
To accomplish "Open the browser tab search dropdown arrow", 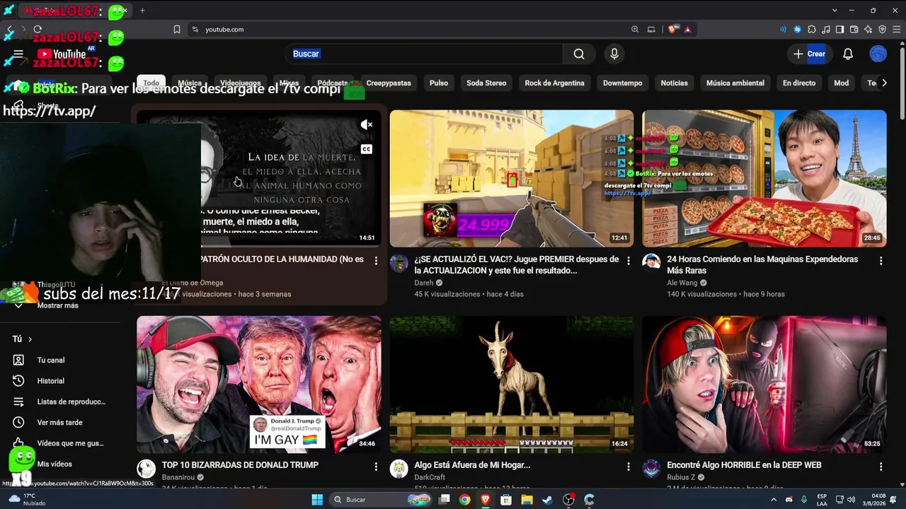I will [x=835, y=11].
